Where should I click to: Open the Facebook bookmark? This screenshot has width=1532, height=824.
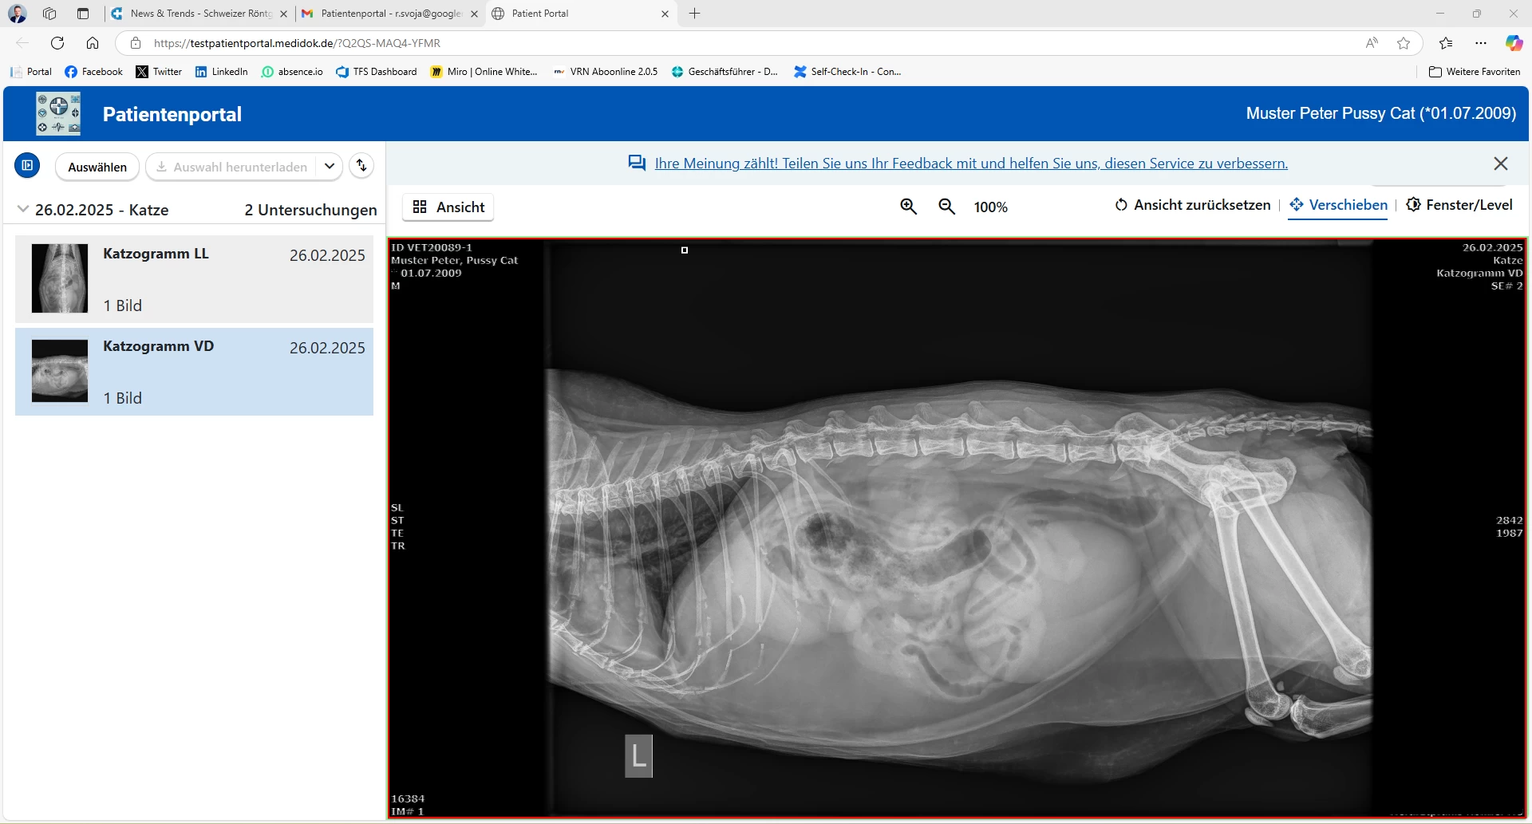(94, 72)
